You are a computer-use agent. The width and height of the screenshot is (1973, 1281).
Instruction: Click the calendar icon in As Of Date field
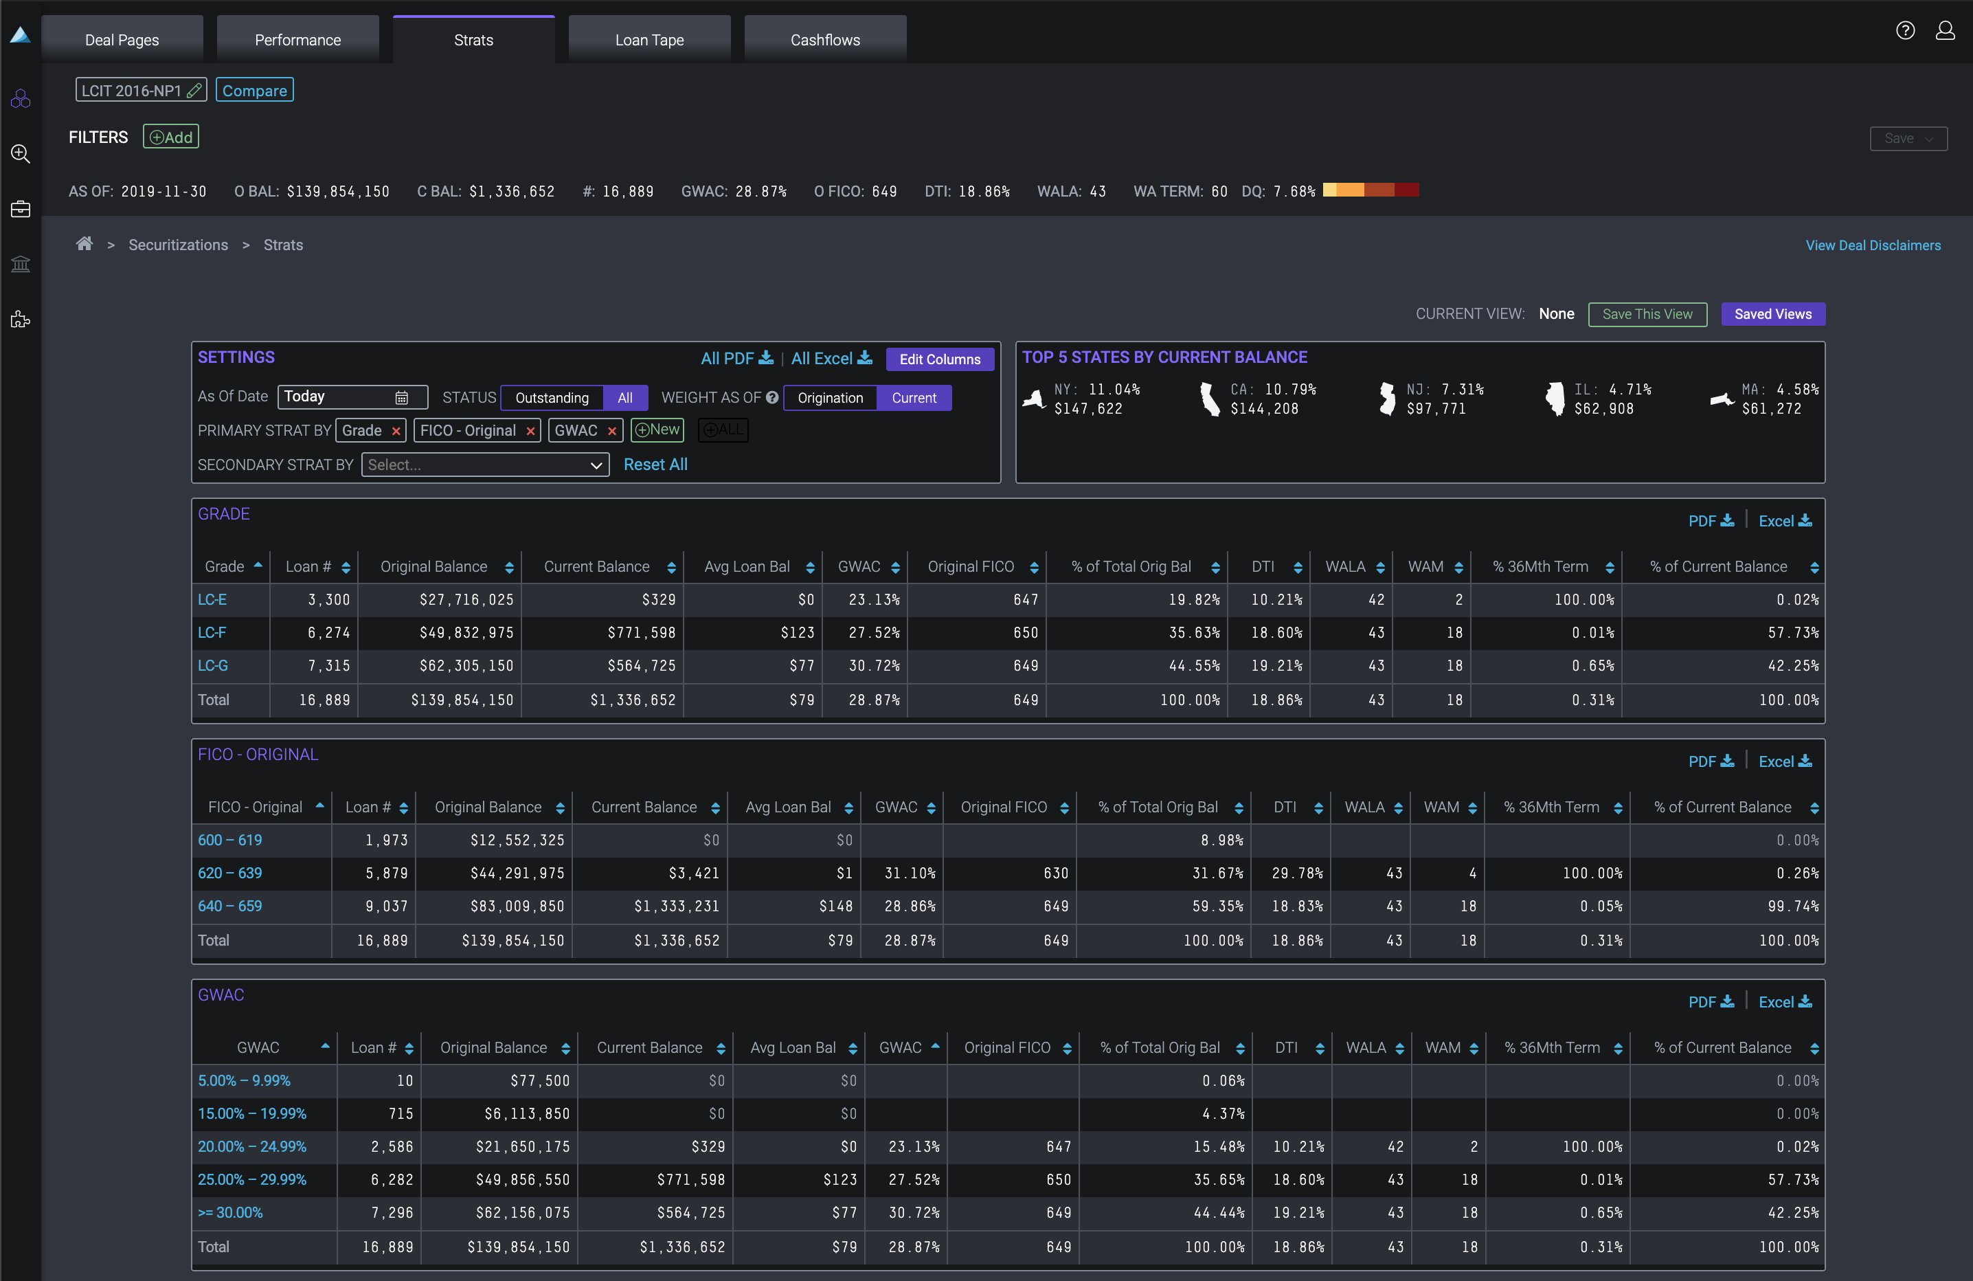[401, 397]
